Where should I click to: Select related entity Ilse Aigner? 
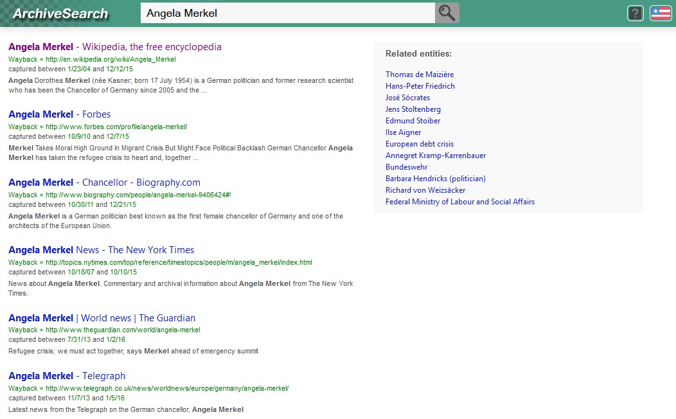[x=403, y=133]
